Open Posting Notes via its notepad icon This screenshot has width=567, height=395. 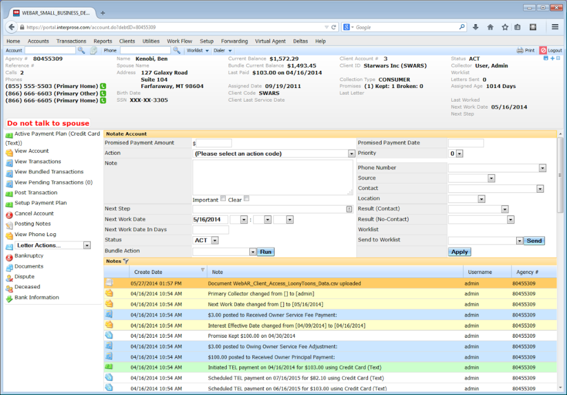pyautogui.click(x=10, y=224)
